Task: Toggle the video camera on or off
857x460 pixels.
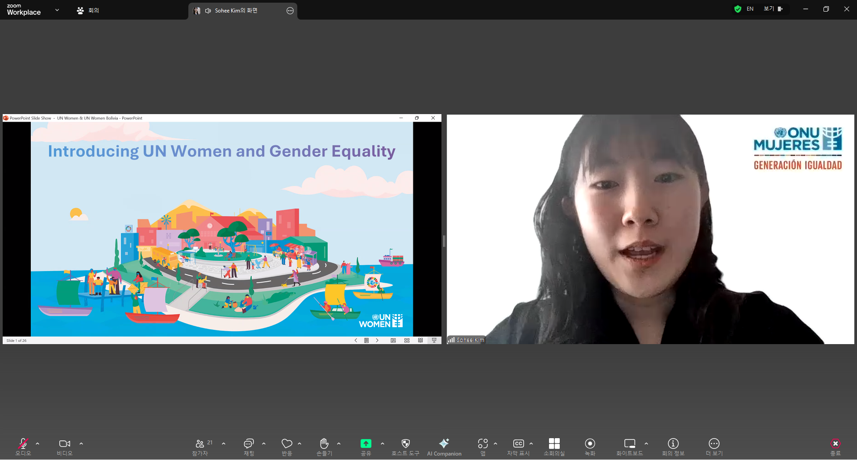Action: coord(65,444)
